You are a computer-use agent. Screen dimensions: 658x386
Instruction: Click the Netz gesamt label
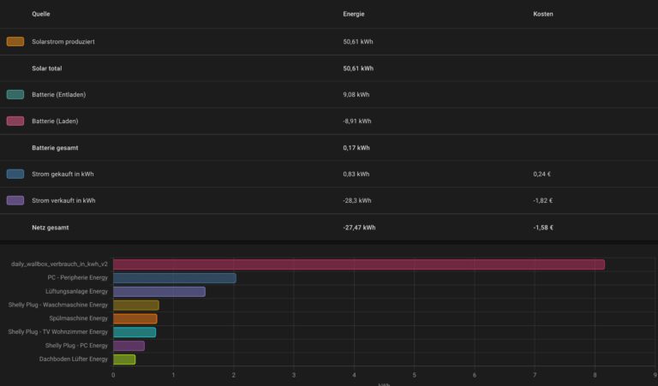51,228
